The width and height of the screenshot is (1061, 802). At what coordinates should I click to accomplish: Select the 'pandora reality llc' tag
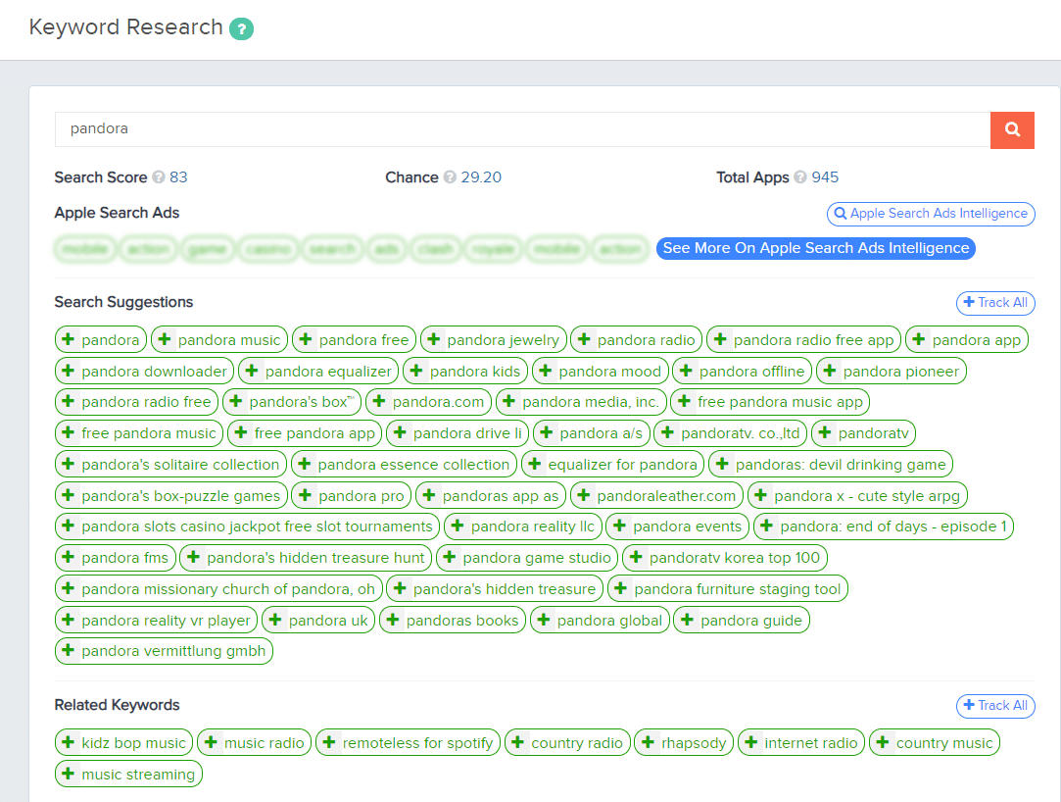[x=523, y=526]
